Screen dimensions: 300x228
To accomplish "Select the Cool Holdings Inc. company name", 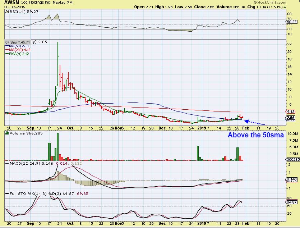I will coord(36,3).
